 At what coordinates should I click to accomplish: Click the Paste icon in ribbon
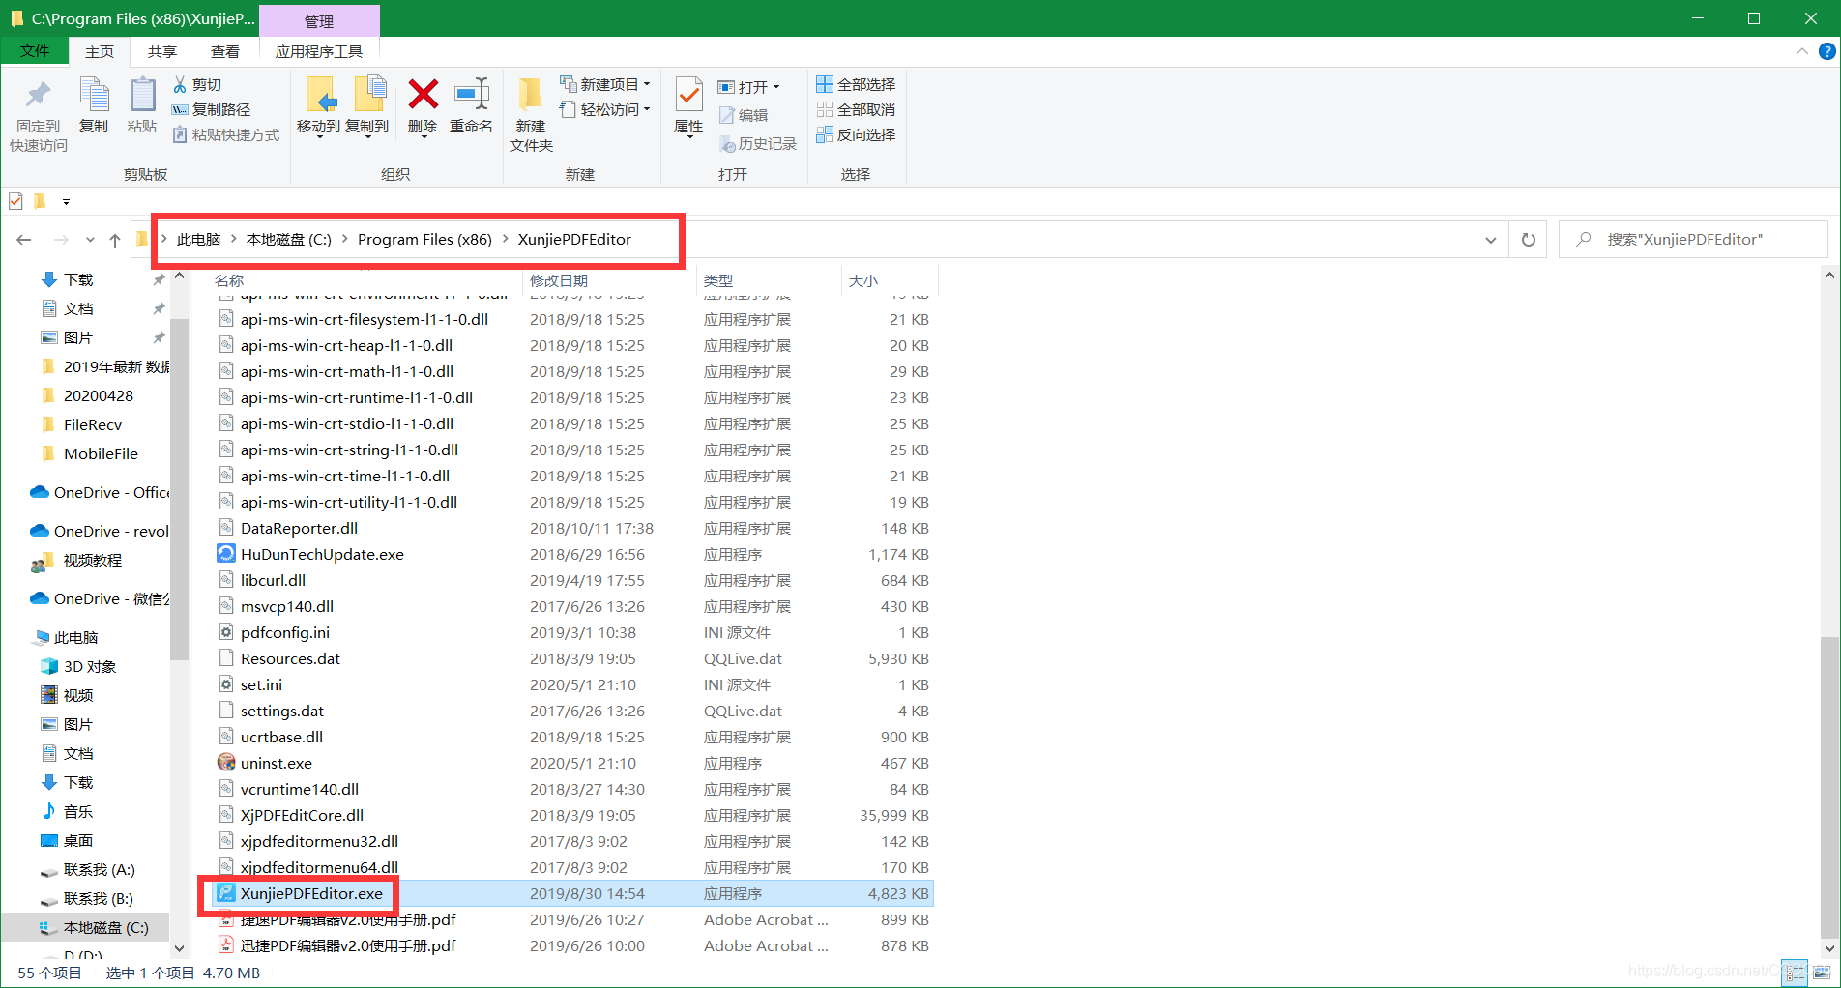coord(142,95)
